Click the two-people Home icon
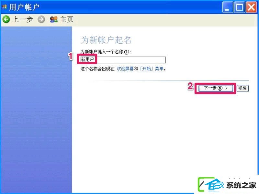259x194 pixels. [x=54, y=19]
